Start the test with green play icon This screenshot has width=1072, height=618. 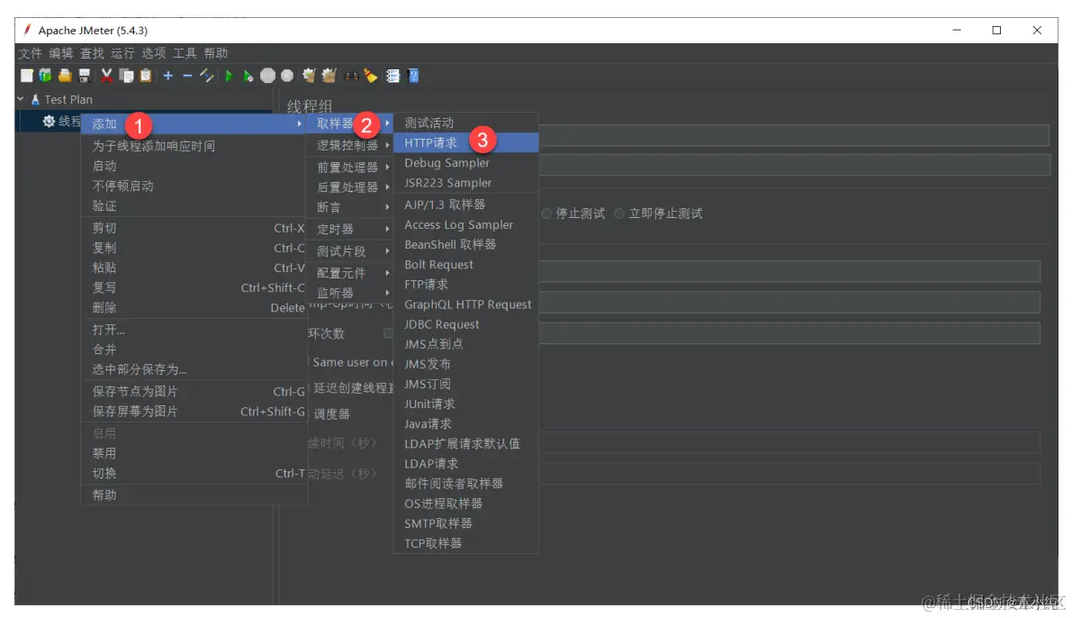tap(229, 76)
